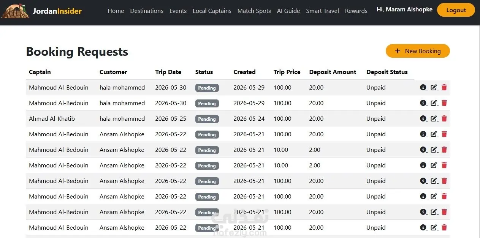This screenshot has width=480, height=238.
Task: Go to Home page
Action: pos(116,11)
